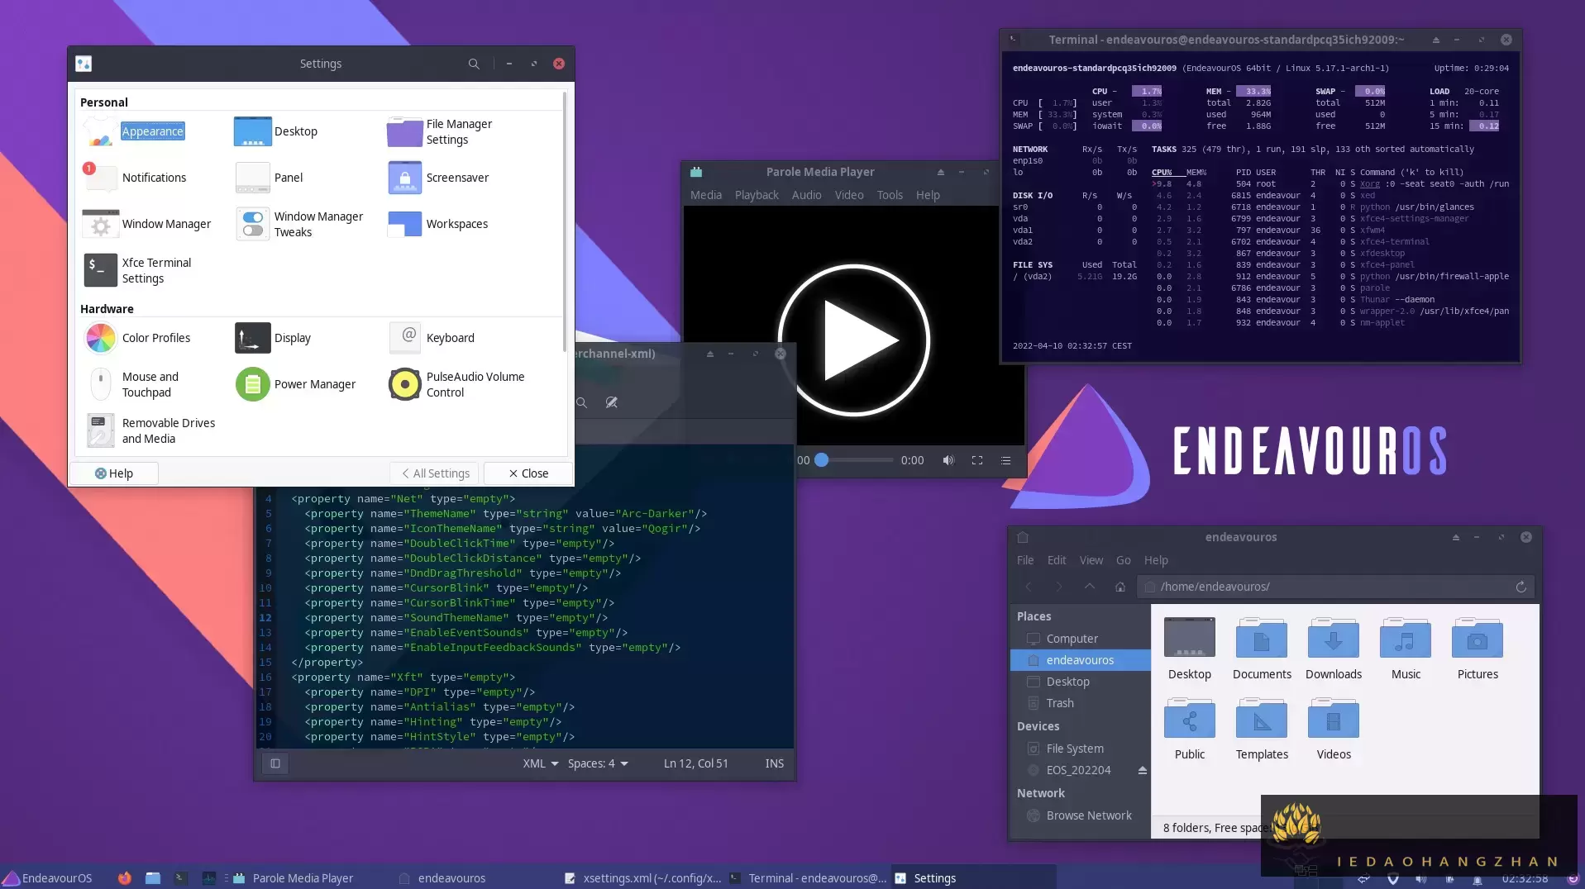Open the Video menu in Parole
The width and height of the screenshot is (1585, 889).
[x=849, y=195]
